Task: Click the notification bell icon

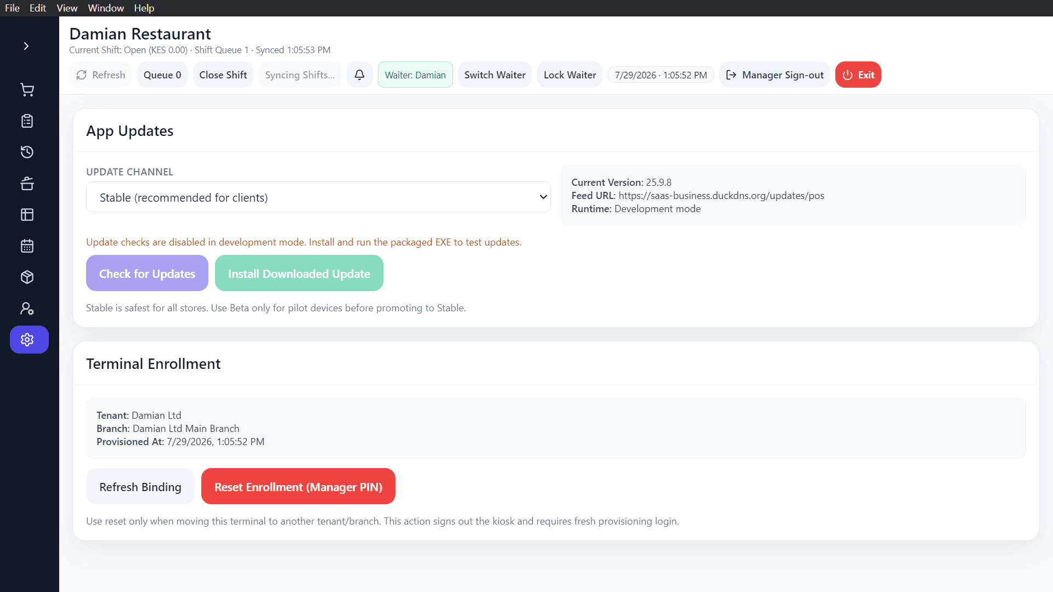Action: click(x=360, y=75)
